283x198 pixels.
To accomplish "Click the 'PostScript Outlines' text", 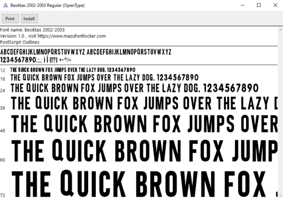I will [20, 42].
